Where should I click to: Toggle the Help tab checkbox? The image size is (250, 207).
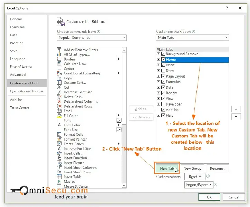point(163,115)
